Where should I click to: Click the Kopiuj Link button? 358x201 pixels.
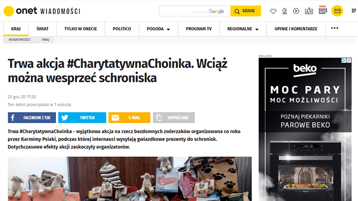(x=174, y=118)
